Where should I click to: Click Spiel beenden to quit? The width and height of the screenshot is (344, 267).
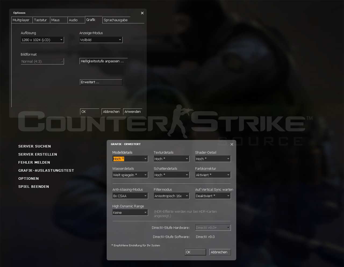(34, 187)
